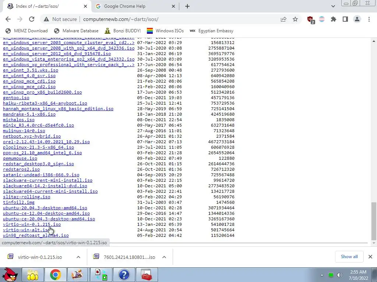Open the downloaded 7601.24214.180801 iso item

click(125, 257)
